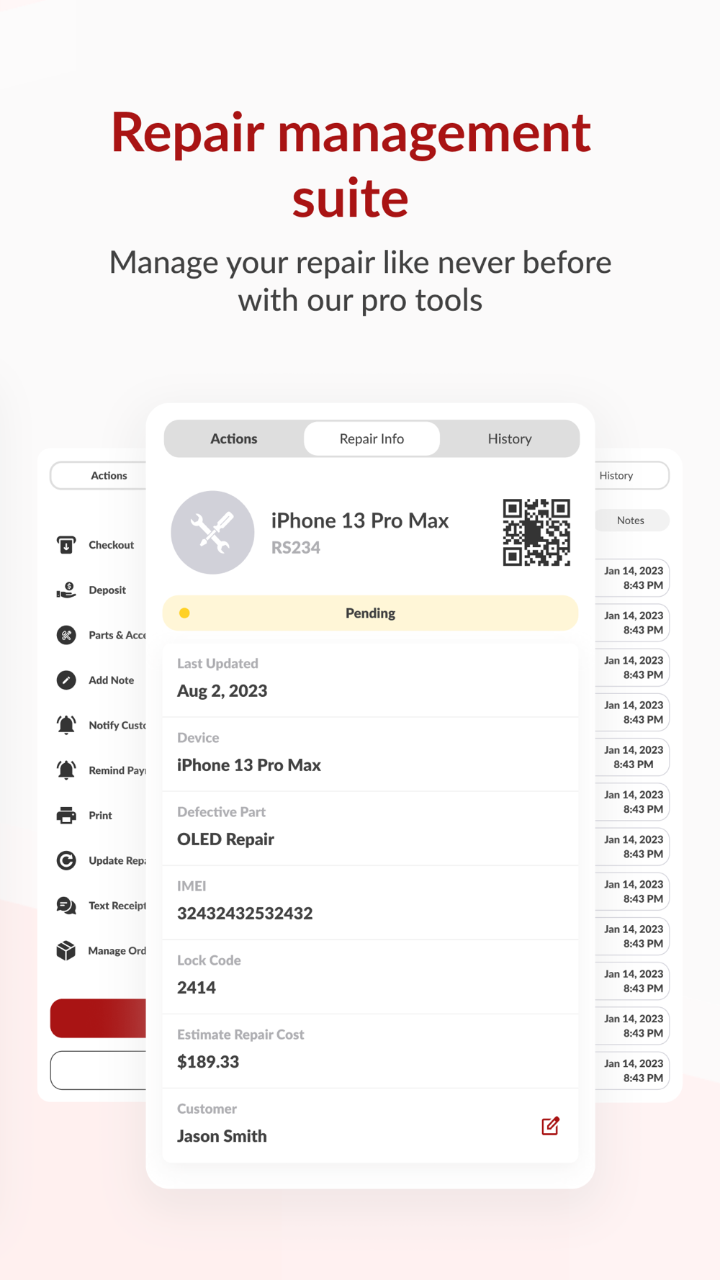The height and width of the screenshot is (1280, 720).
Task: Tap the Add Note pencil icon
Action: pos(66,680)
